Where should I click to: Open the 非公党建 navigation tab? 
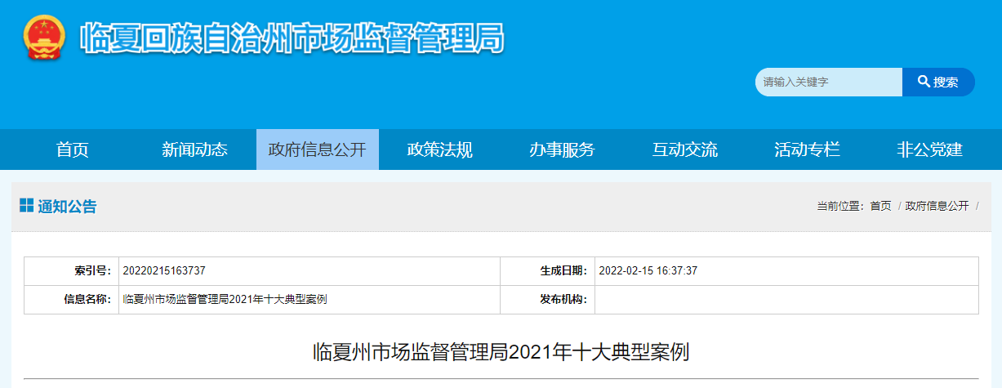point(930,149)
